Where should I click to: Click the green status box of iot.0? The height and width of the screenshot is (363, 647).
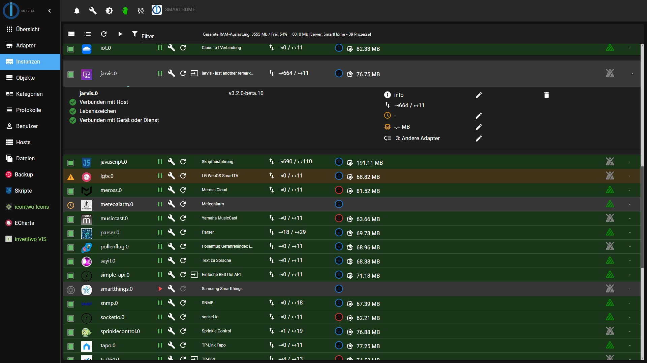(x=71, y=49)
